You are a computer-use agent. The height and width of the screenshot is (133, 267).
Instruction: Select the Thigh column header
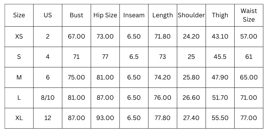pos(220,15)
